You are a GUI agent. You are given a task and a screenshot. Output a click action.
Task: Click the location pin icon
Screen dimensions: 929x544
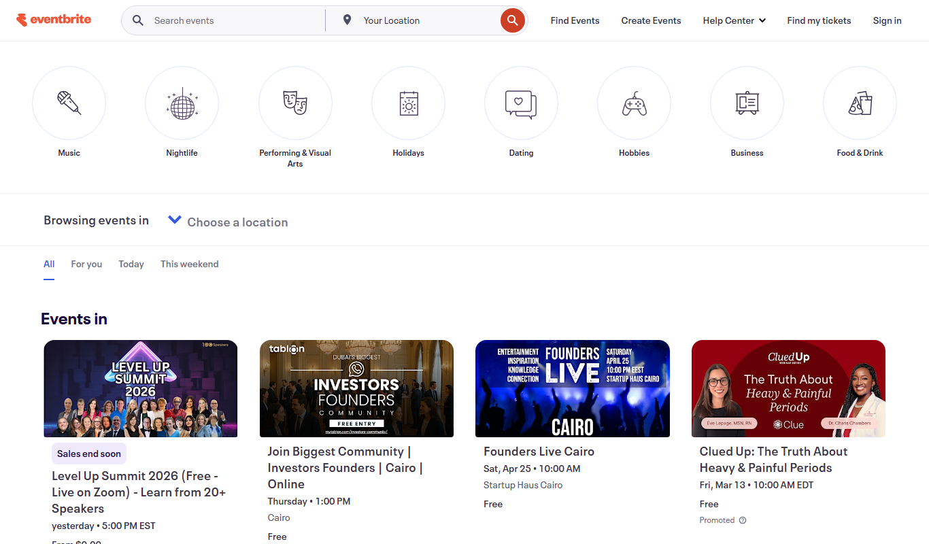tap(348, 20)
